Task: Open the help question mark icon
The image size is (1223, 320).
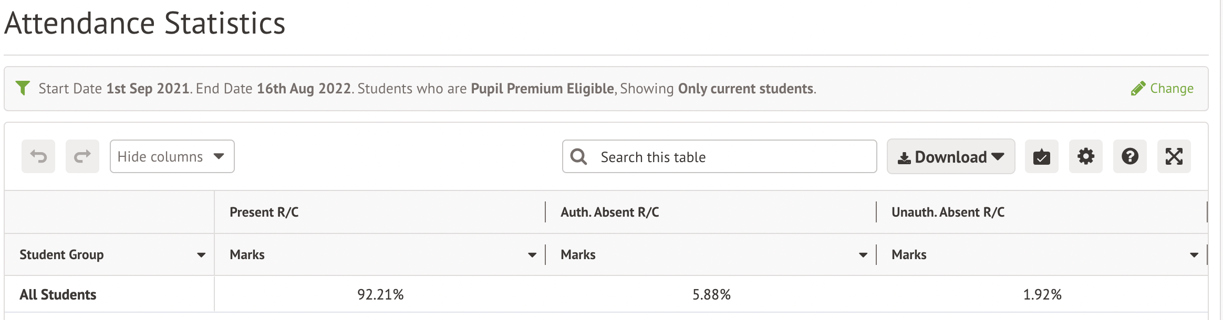Action: 1129,156
